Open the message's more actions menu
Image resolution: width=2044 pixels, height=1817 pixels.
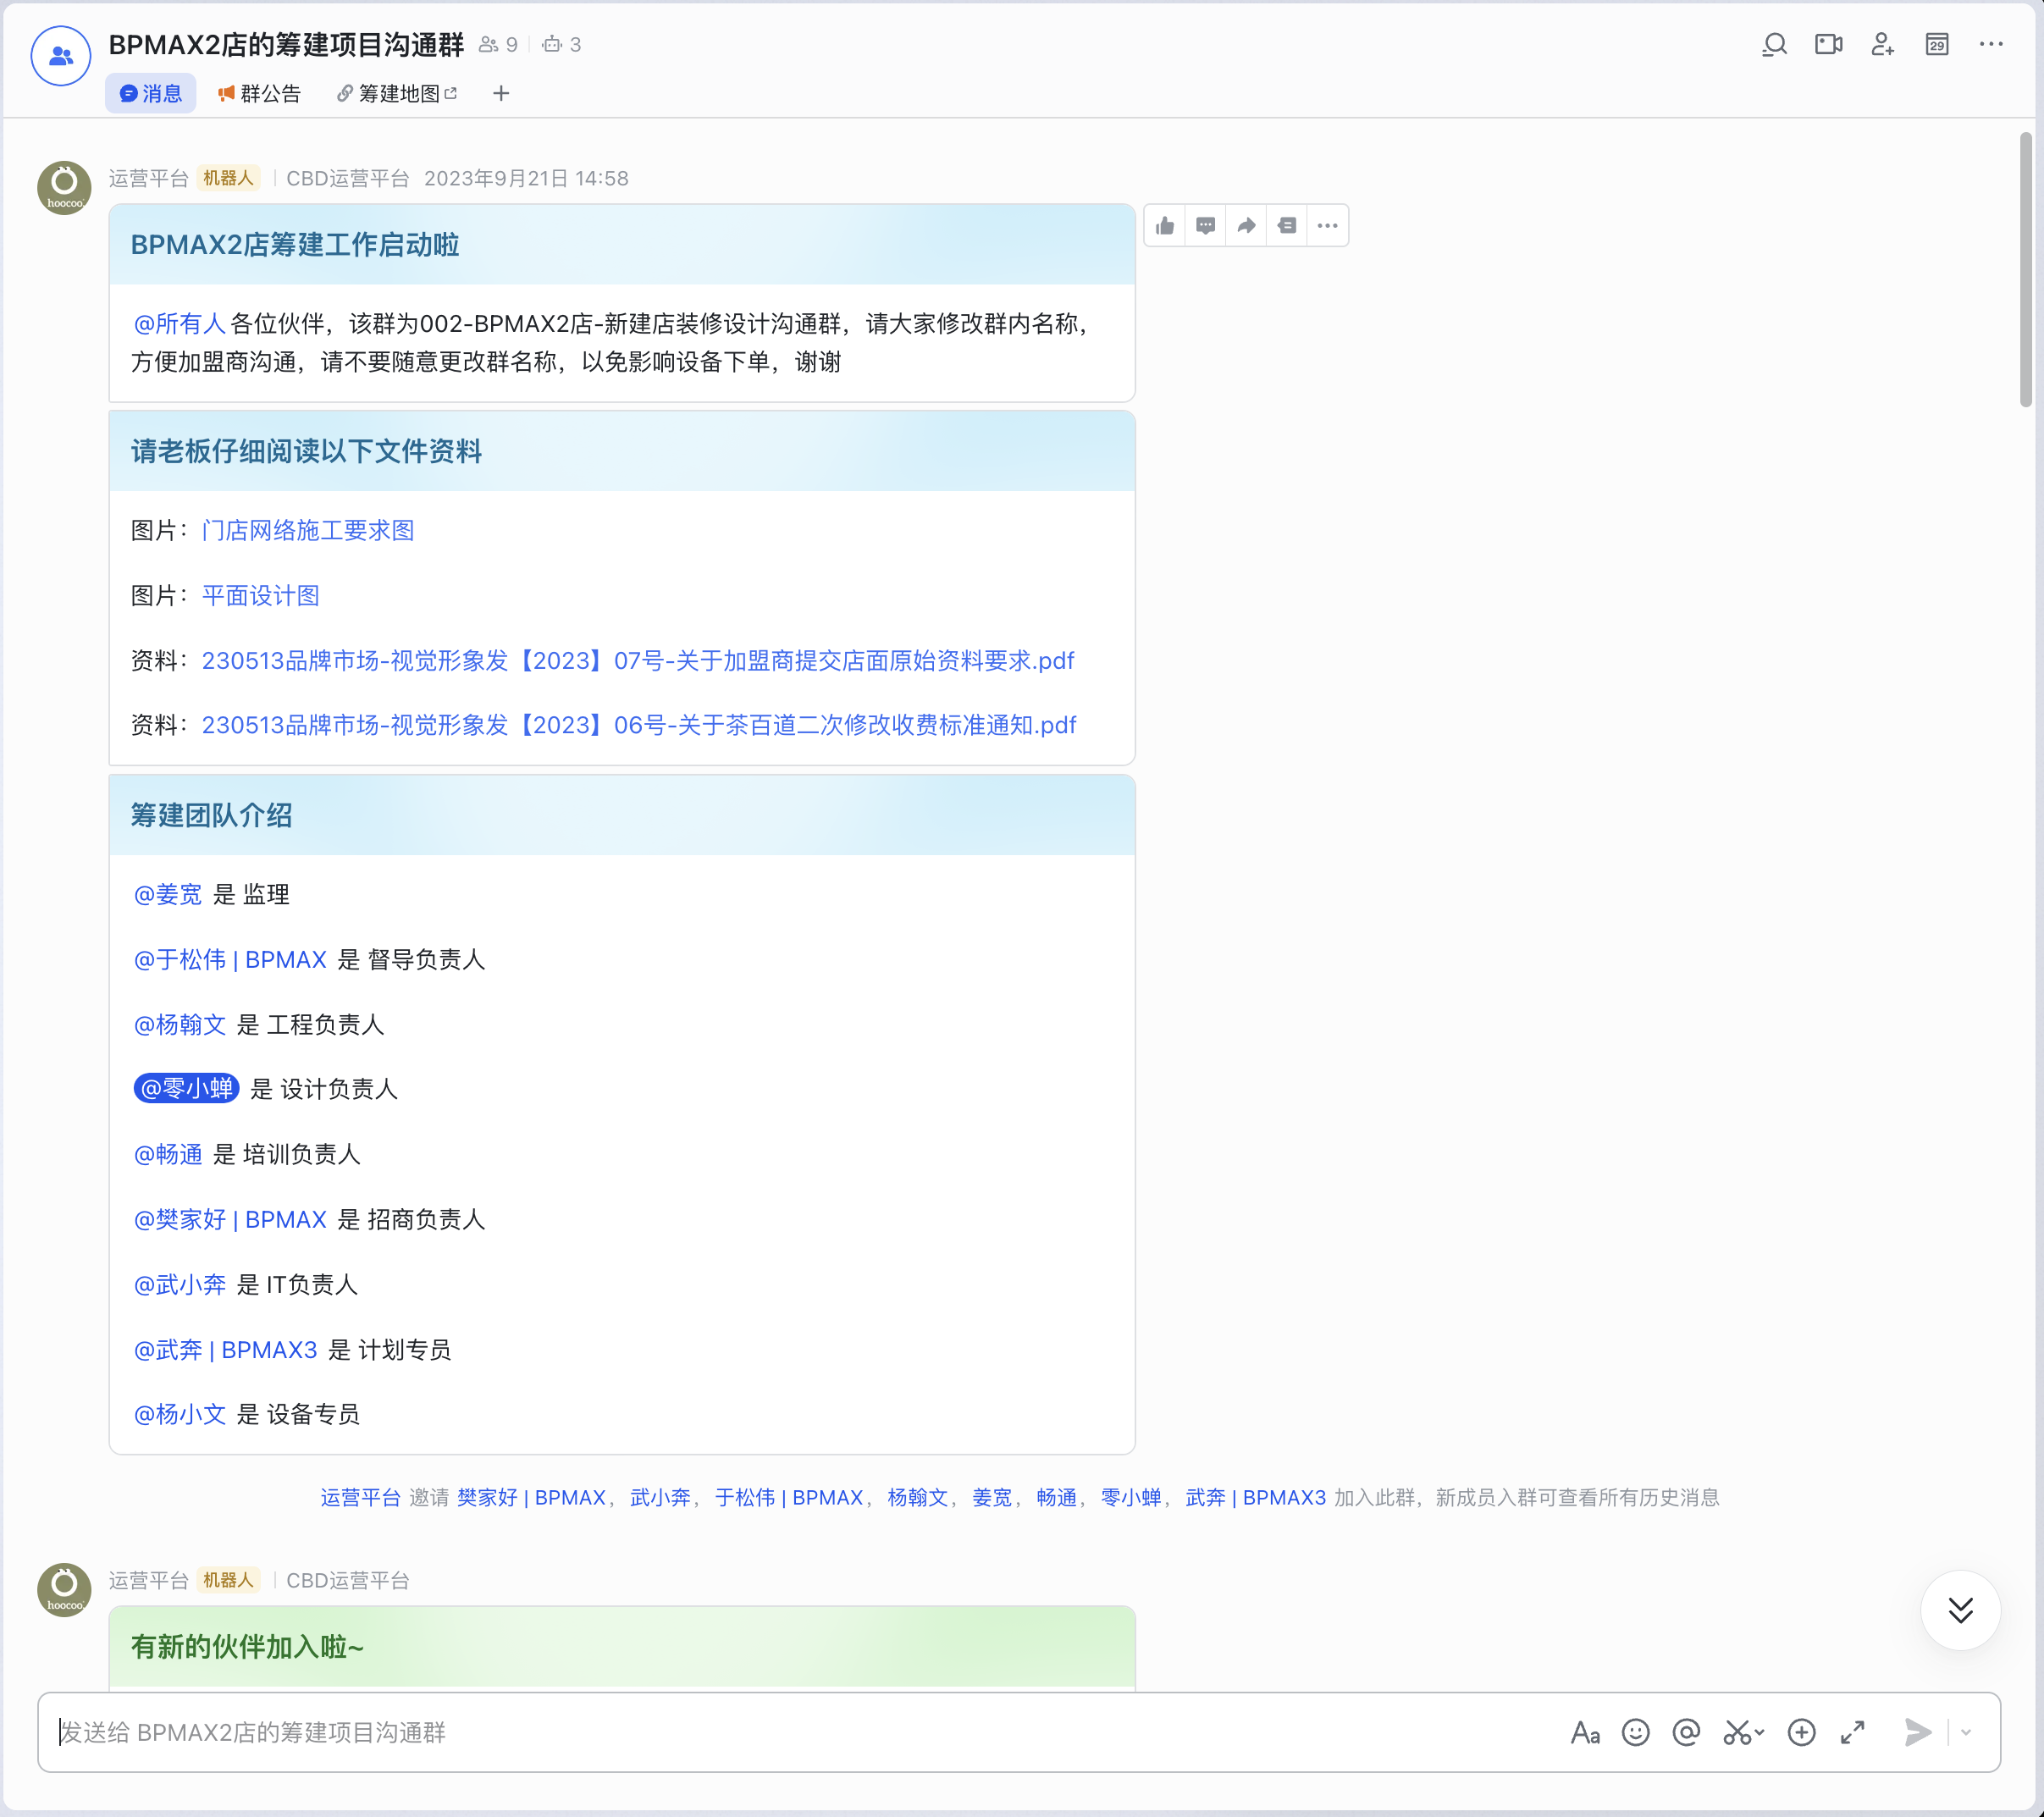(1327, 226)
